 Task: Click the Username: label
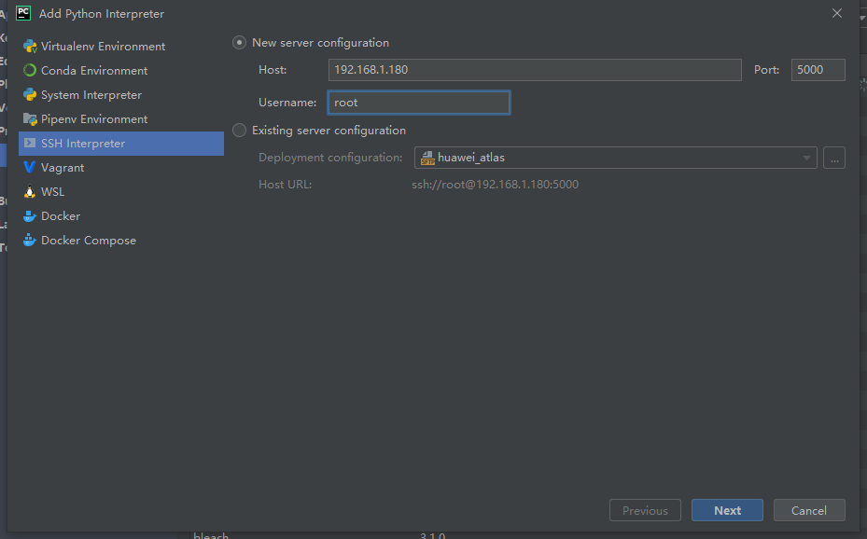(287, 103)
